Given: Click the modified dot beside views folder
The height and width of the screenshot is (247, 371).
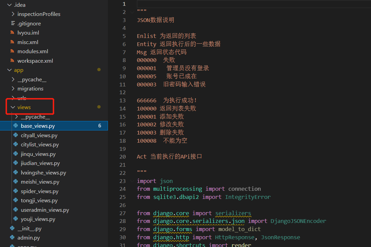Looking at the screenshot, I should (99, 107).
